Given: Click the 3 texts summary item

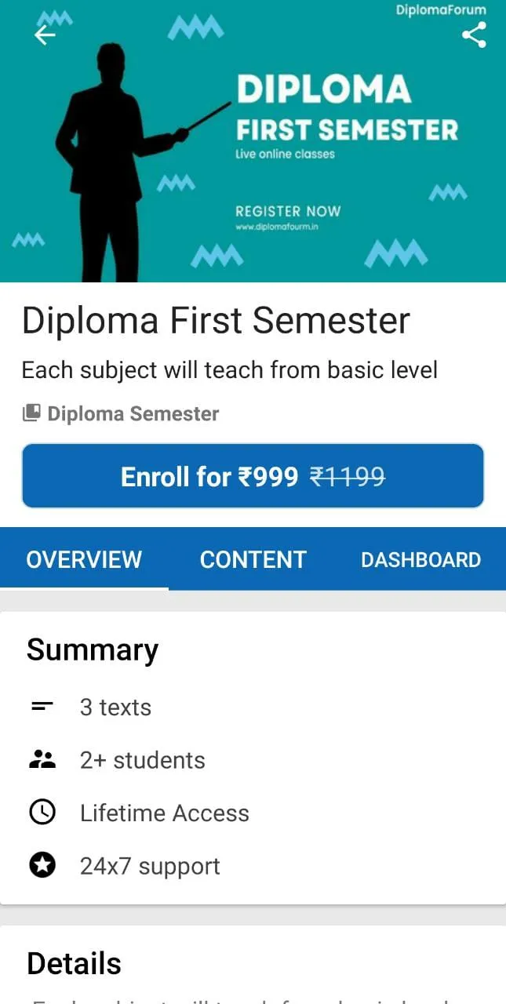Looking at the screenshot, I should (x=115, y=707).
